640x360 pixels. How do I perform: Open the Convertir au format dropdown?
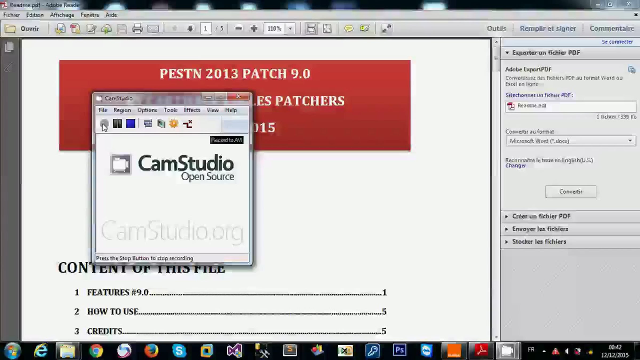coord(571,141)
